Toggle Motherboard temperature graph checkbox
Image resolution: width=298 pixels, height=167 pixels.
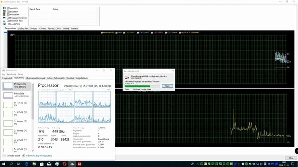pos(102,33)
